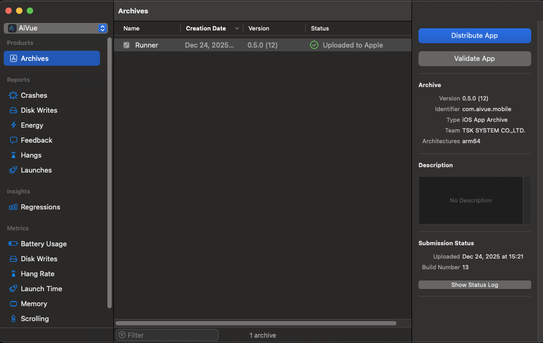Click the Show Status Log button
The image size is (543, 343).
point(475,285)
